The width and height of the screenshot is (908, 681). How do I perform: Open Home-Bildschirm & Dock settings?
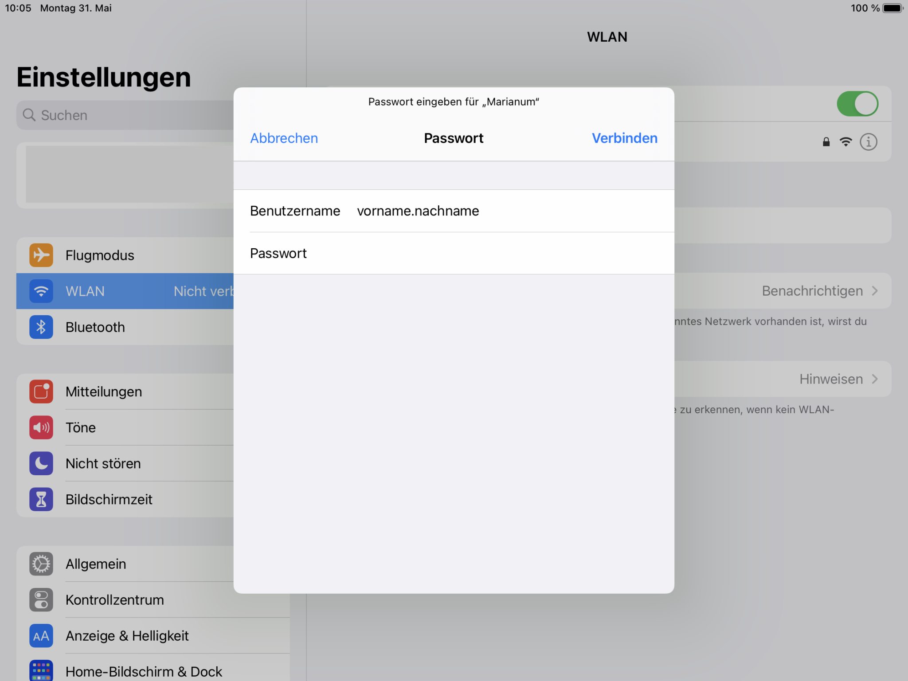tap(143, 671)
